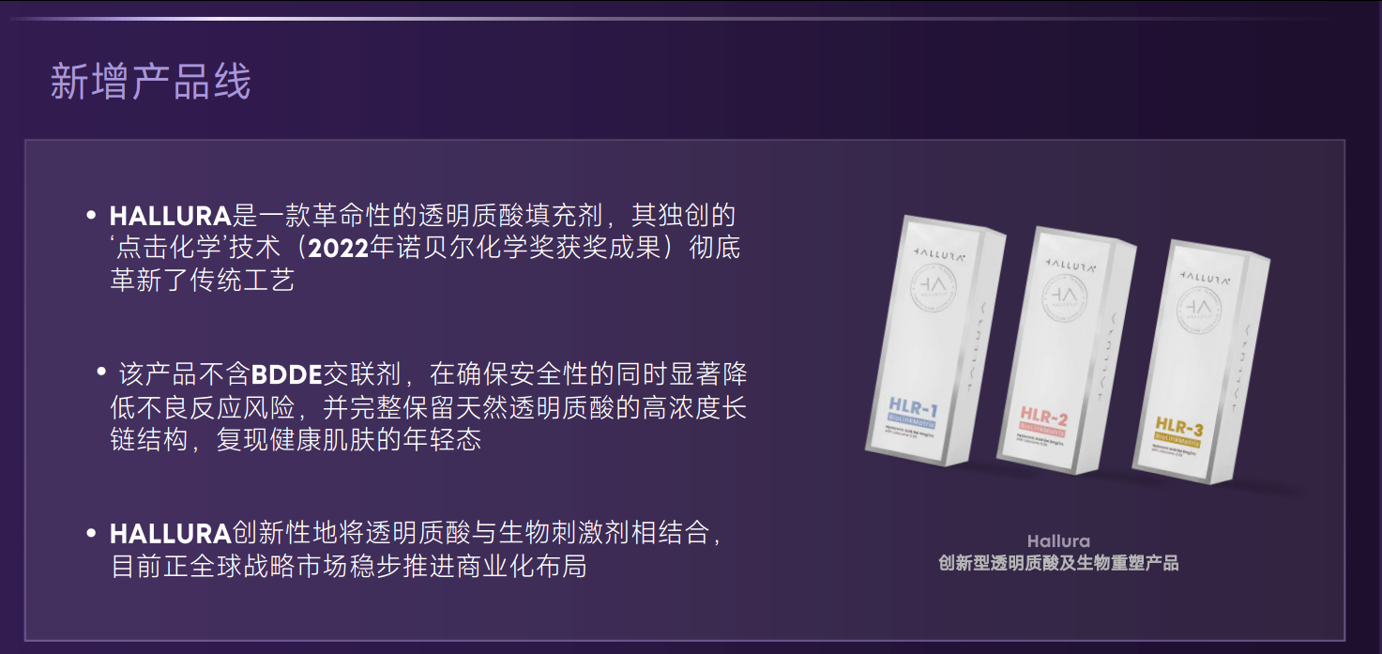Click the 创新型透明质酸及生物重塑产品 caption

coord(1058,563)
